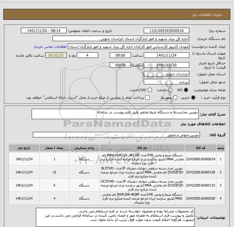This screenshot has height=227, width=234.
Task: Click quantity 5 in row 3
Action: (54, 185)
